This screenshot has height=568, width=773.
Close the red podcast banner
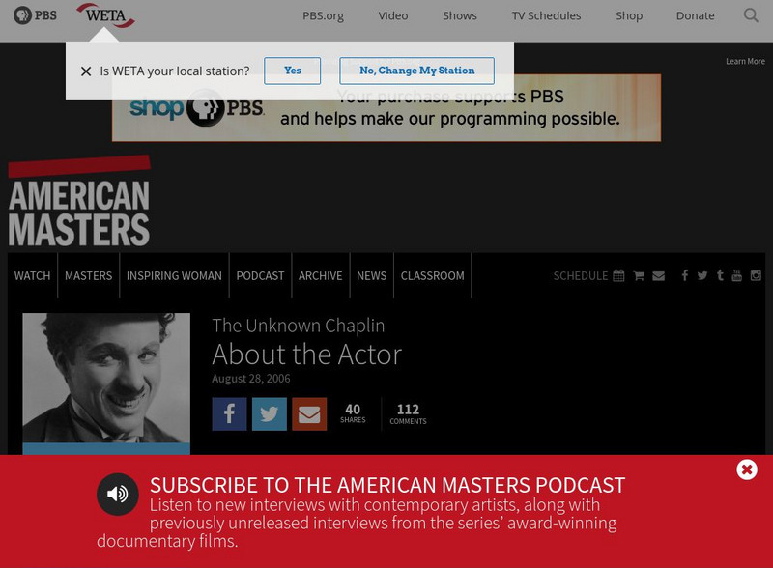pos(747,469)
